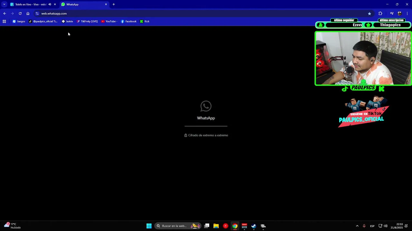Reload the web.whatsapp.com page

[20, 13]
